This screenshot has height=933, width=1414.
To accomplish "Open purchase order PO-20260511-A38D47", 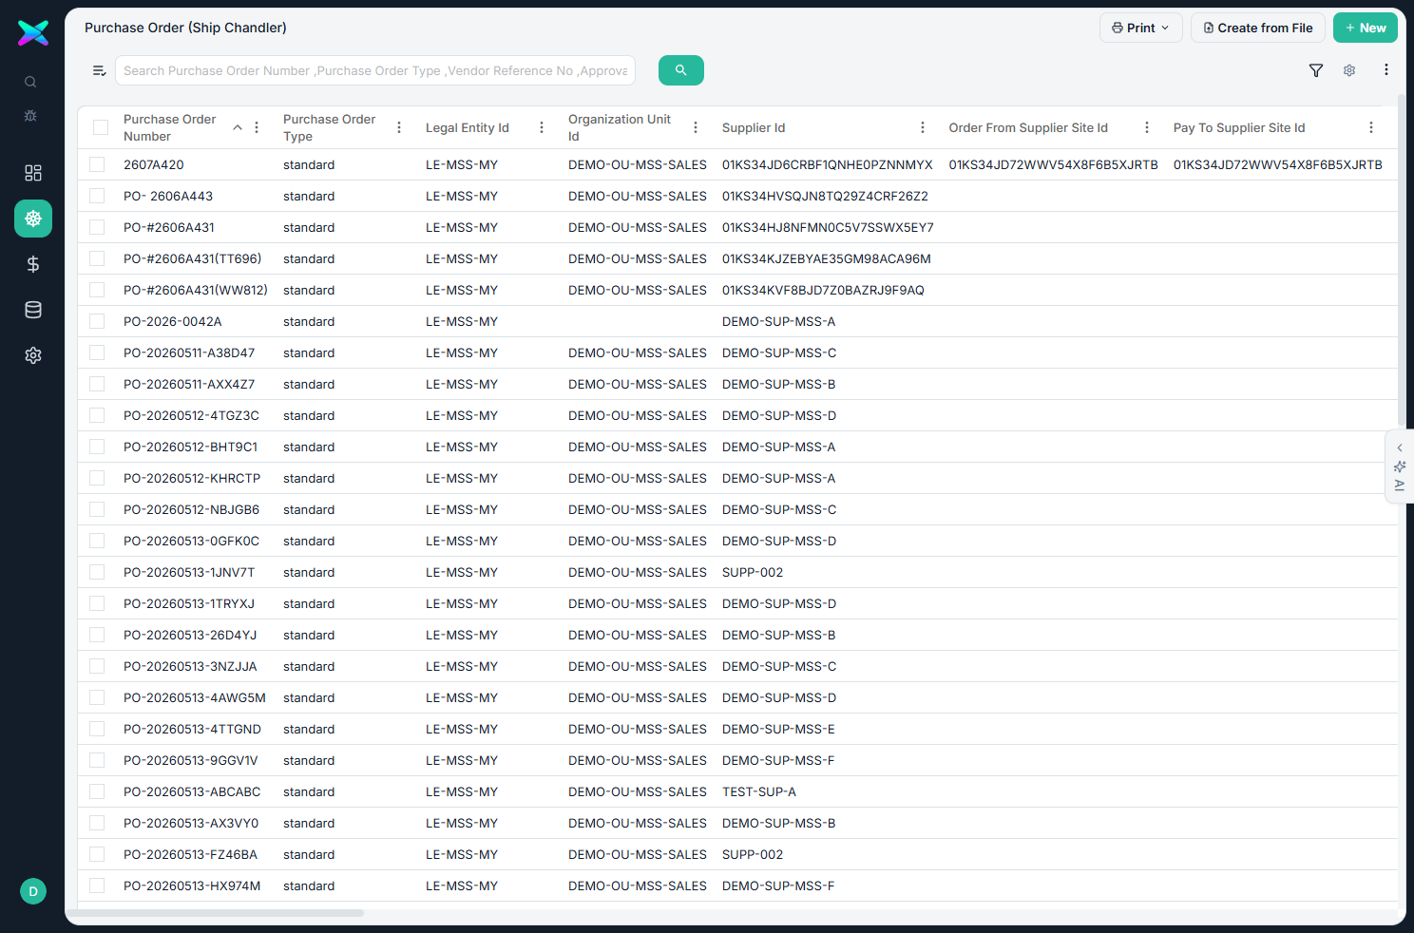I will tap(189, 352).
